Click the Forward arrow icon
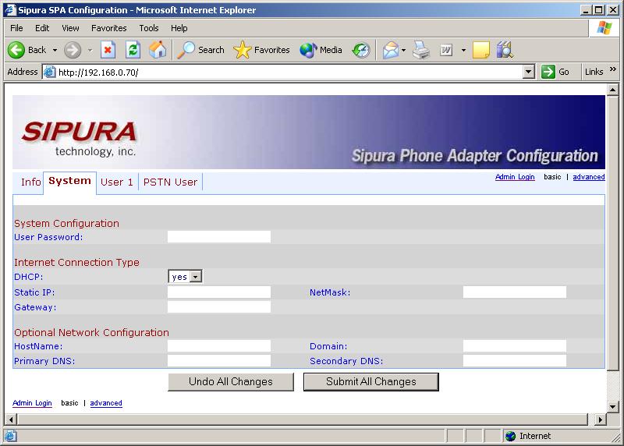Image resolution: width=624 pixels, height=446 pixels. coord(73,50)
